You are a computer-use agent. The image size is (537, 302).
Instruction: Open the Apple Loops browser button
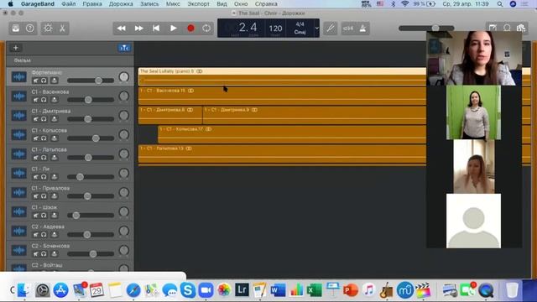(507, 28)
